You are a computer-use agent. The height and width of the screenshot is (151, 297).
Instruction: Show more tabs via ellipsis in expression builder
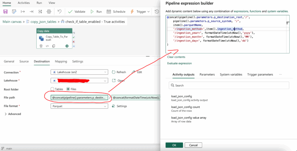[280, 75]
